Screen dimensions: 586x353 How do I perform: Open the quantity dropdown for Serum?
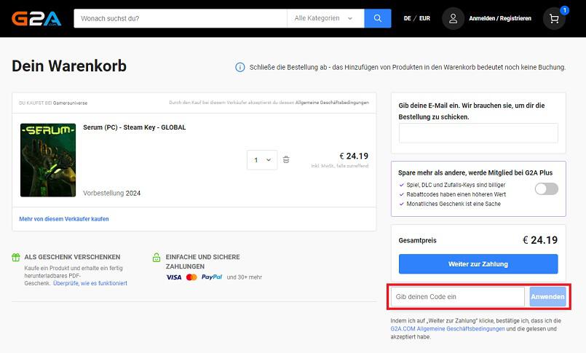[x=262, y=160]
